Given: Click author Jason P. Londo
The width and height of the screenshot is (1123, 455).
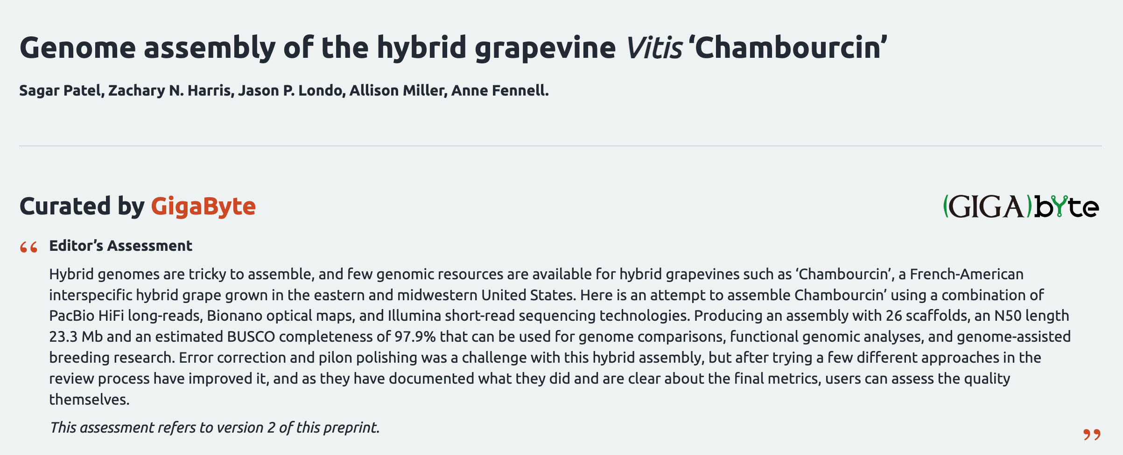Looking at the screenshot, I should [292, 90].
